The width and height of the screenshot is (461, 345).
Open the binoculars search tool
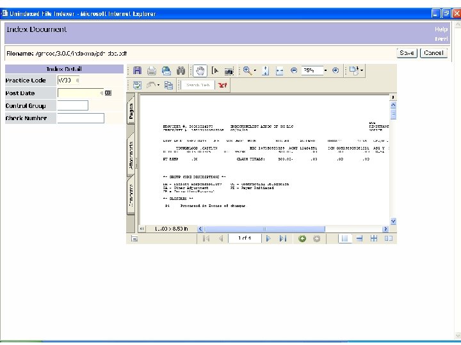[x=181, y=71]
